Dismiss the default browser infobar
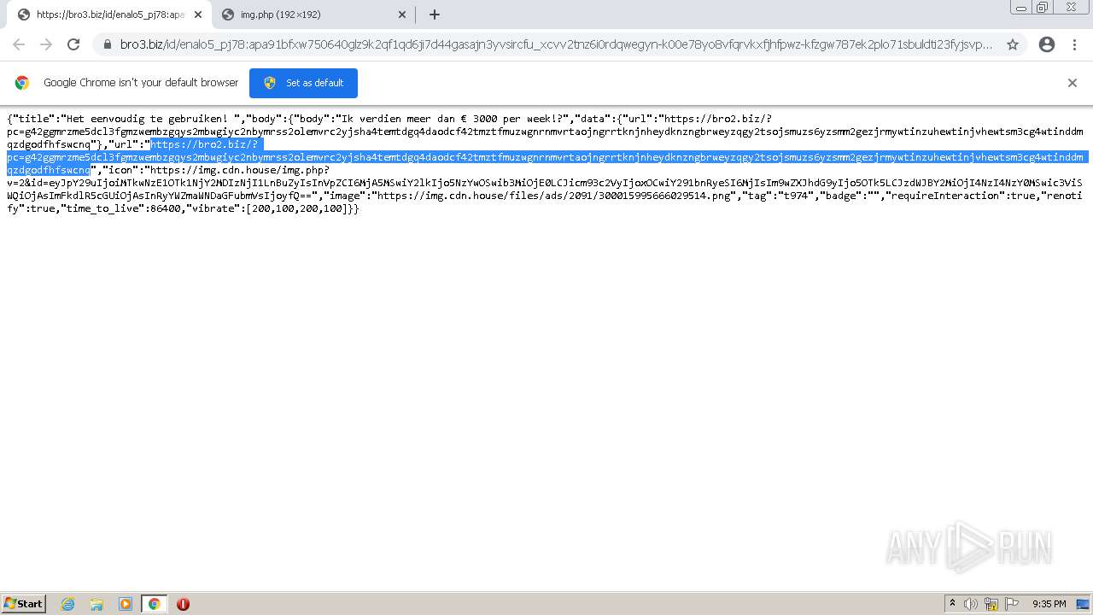Image resolution: width=1093 pixels, height=615 pixels. click(1073, 83)
